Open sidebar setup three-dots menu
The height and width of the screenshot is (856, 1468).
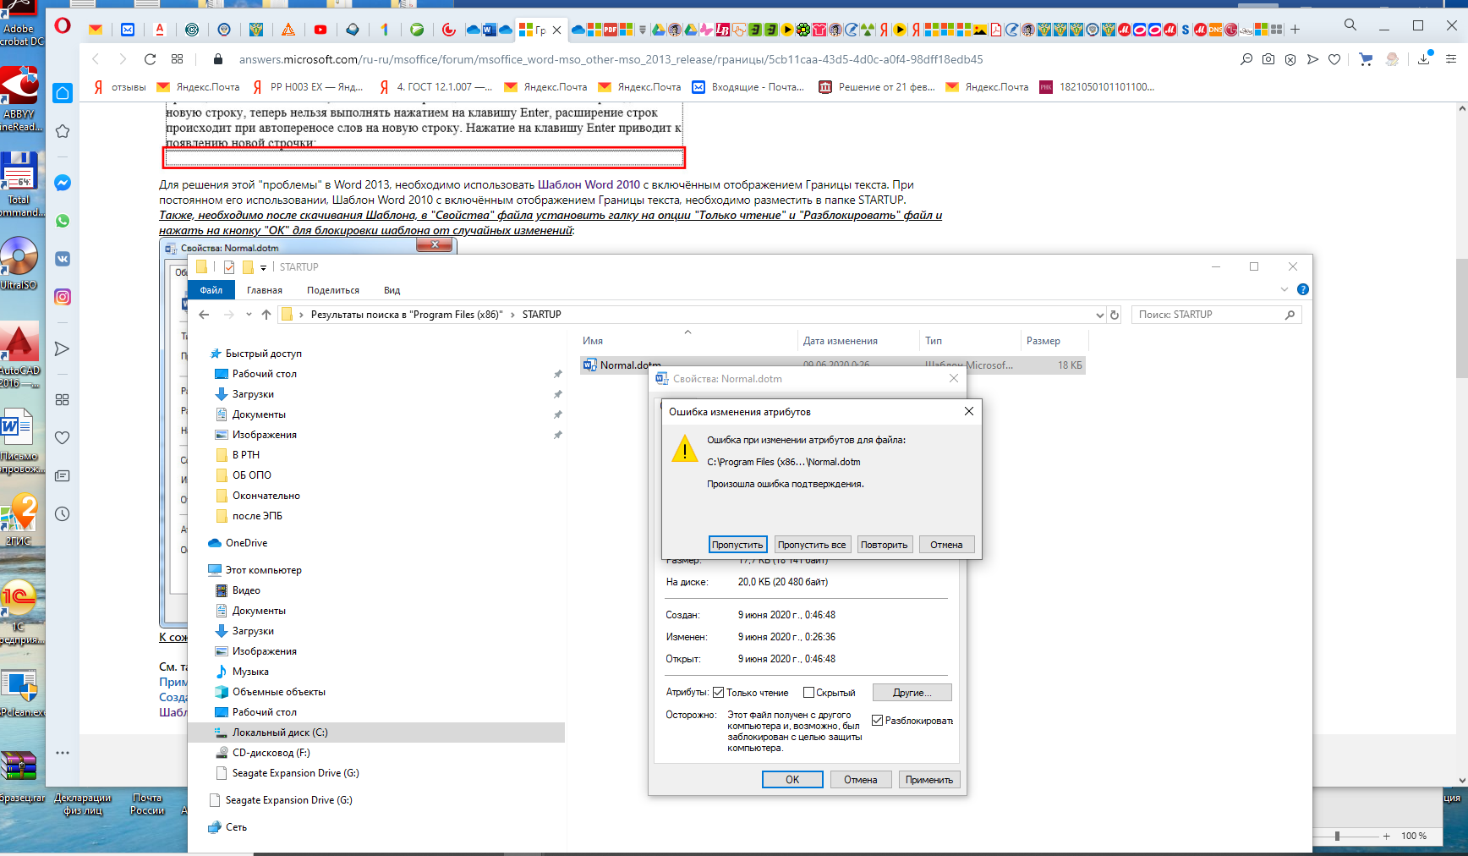tap(63, 752)
